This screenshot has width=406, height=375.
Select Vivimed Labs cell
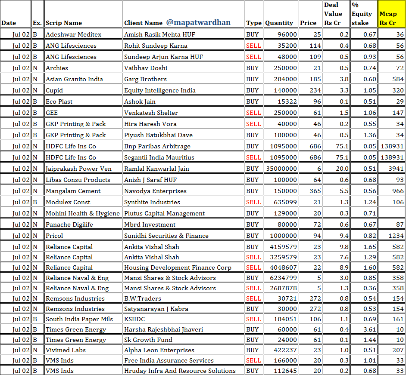[83, 350]
